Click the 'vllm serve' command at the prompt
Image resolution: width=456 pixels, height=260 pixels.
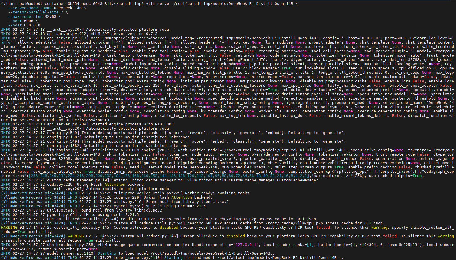pos(157,4)
